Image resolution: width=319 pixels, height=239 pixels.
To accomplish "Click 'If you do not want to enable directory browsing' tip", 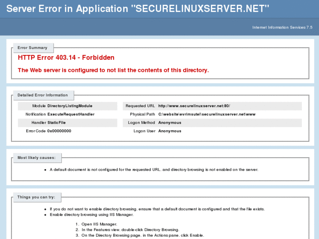I will tap(157, 209).
